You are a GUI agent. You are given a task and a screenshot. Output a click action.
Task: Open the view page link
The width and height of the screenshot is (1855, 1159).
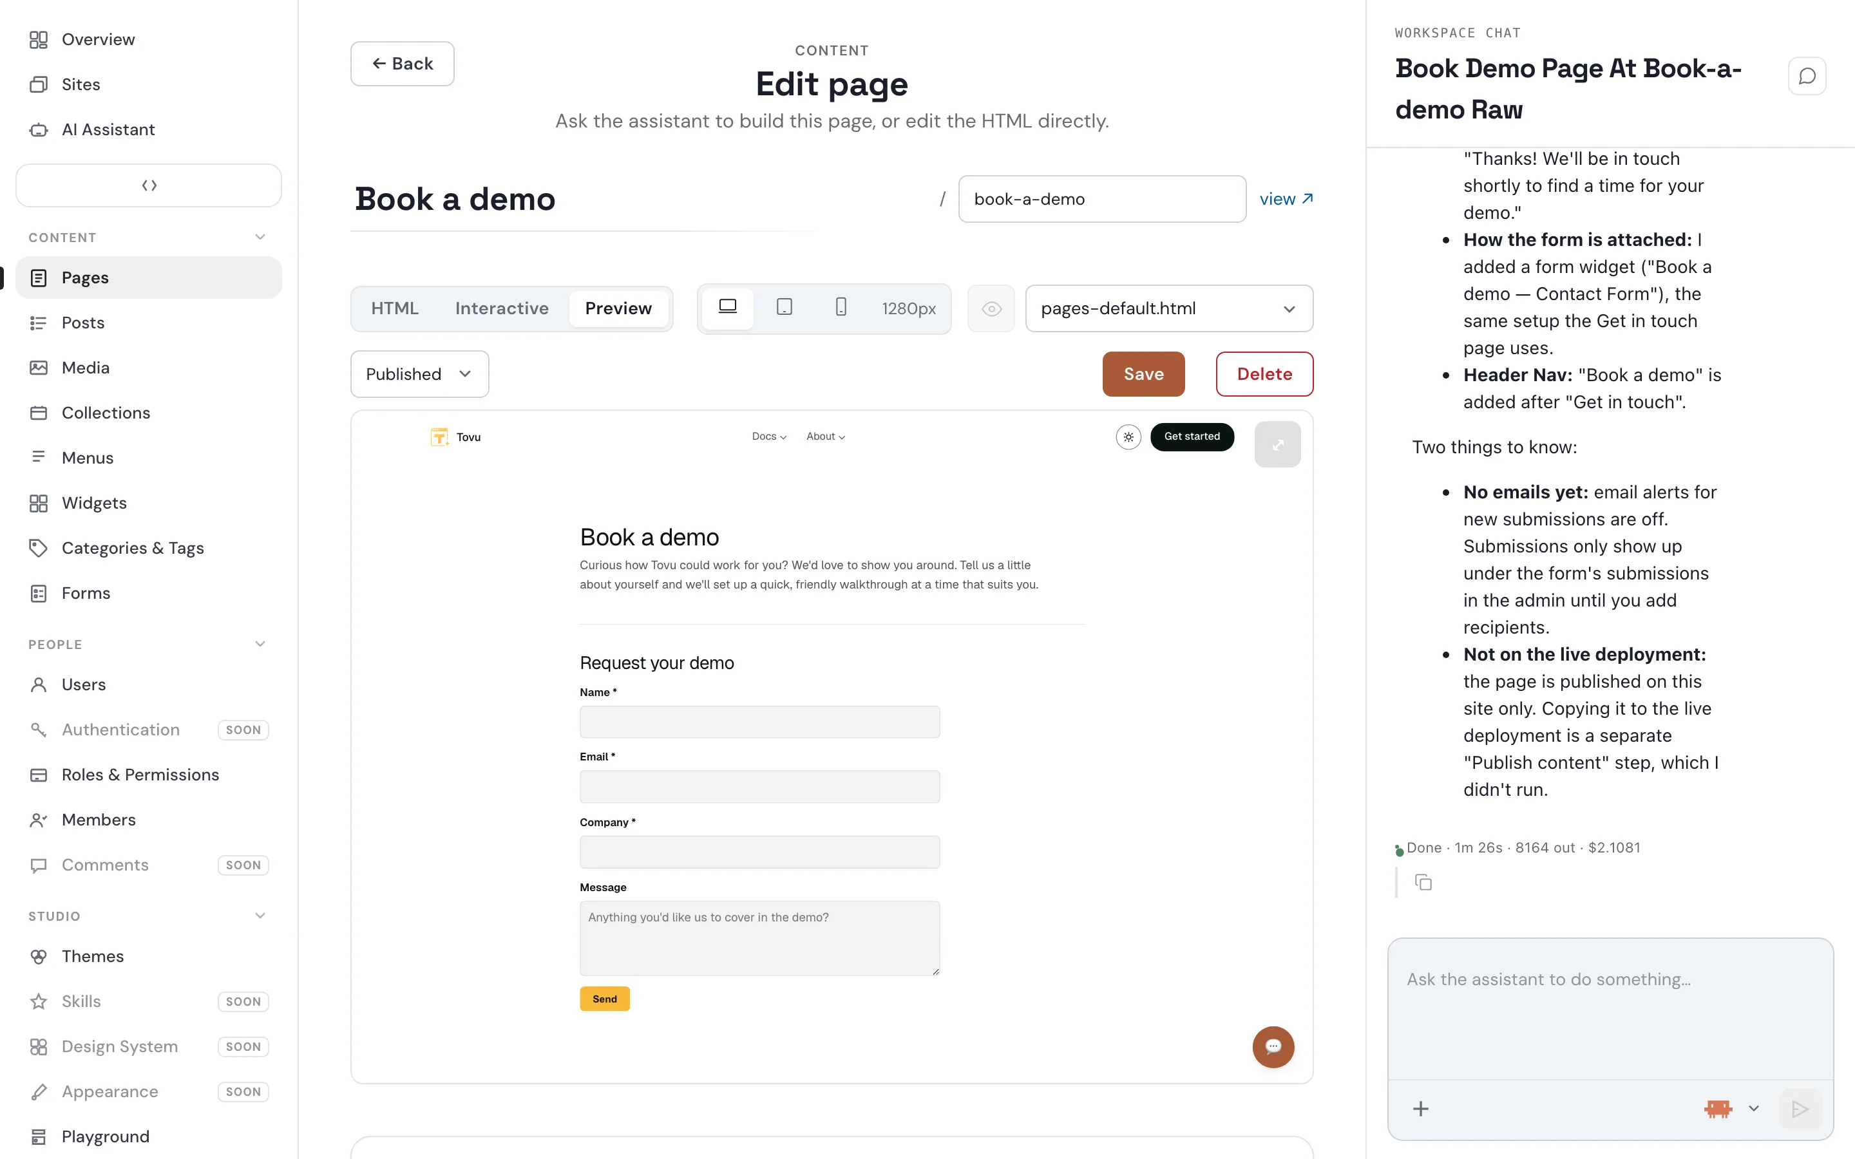pyautogui.click(x=1286, y=200)
